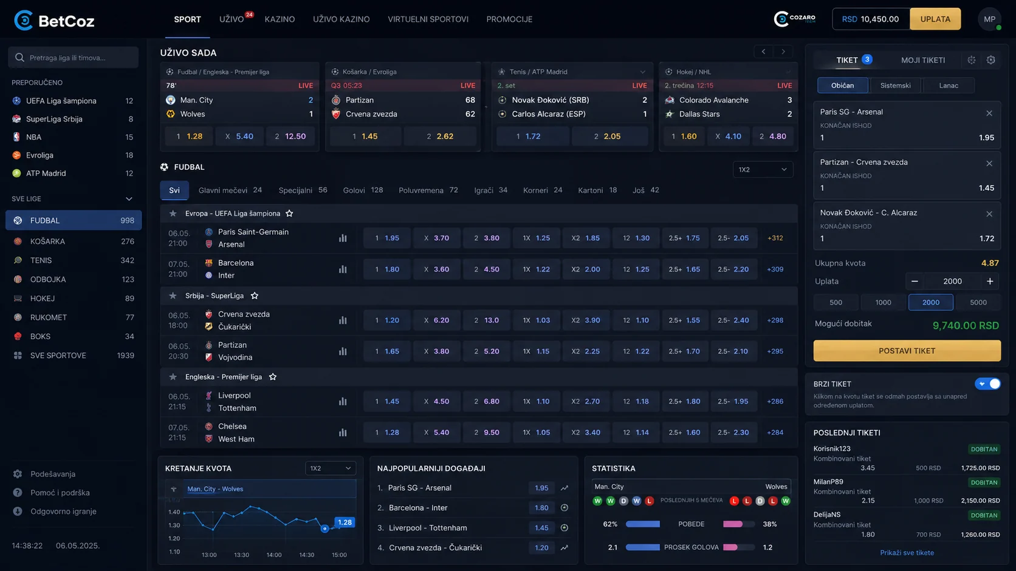
Task: Open the 1X2 dropdown in Kretanje kvota
Action: [x=331, y=468]
